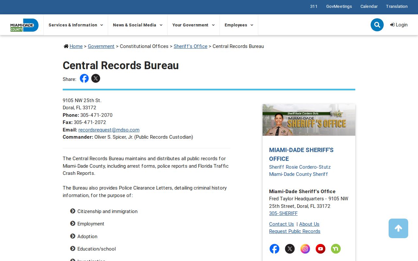Open Calendar in top bar
Image resolution: width=418 pixels, height=261 pixels.
[369, 7]
